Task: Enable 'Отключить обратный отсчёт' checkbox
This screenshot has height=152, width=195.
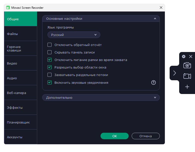Action: pos(50,45)
